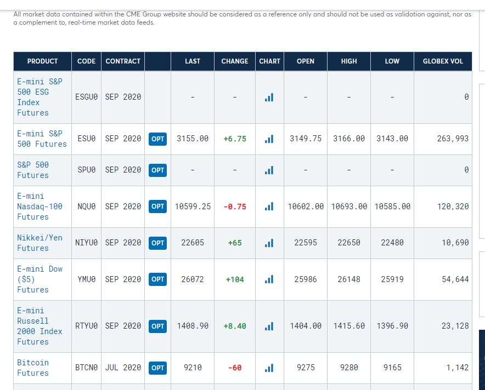This screenshot has width=485, height=390.
Task: Open E-mini S&P 500 ESG Index Futures link
Action: (x=40, y=97)
